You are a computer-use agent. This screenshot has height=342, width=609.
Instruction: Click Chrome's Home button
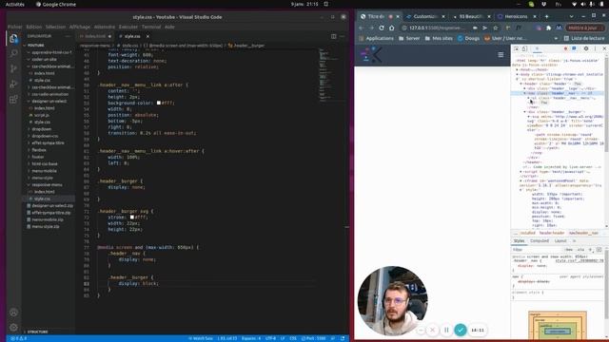391,28
